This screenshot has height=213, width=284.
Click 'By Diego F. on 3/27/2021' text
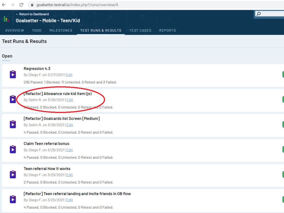tap(44, 75)
